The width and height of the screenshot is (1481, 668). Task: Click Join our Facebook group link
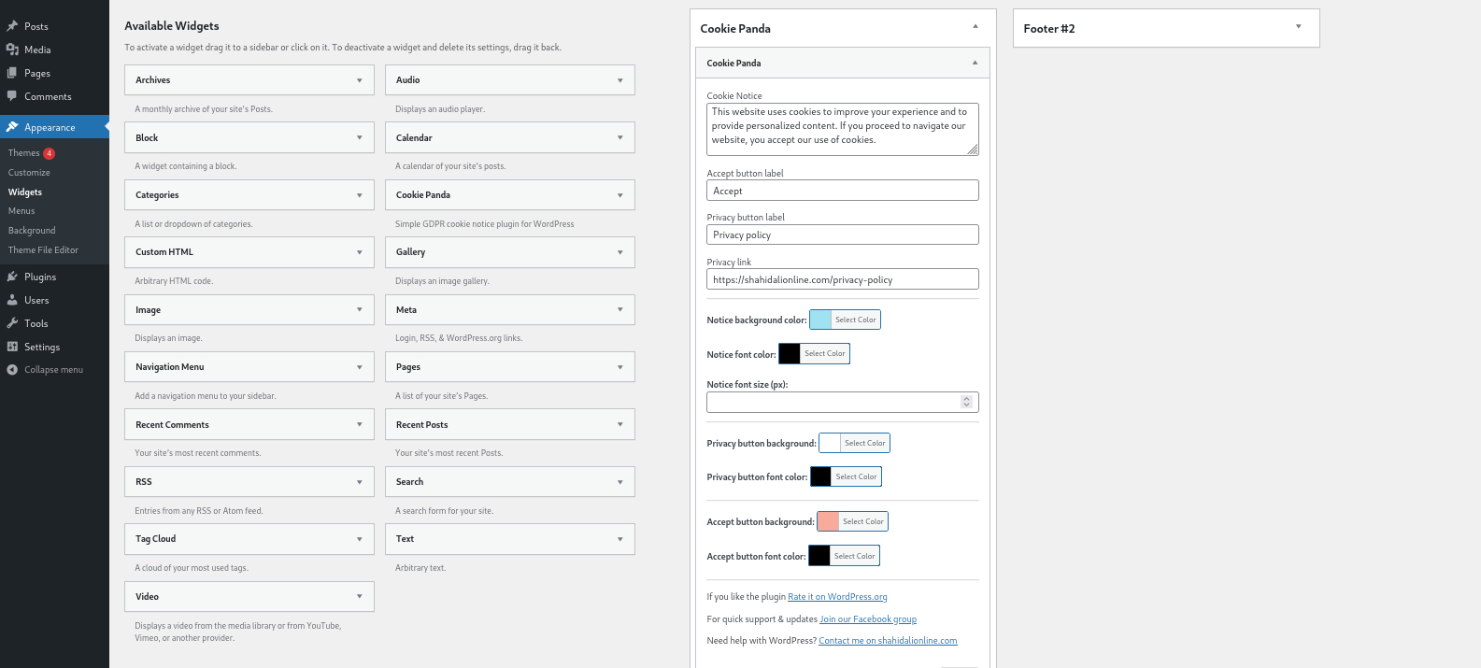click(x=868, y=619)
